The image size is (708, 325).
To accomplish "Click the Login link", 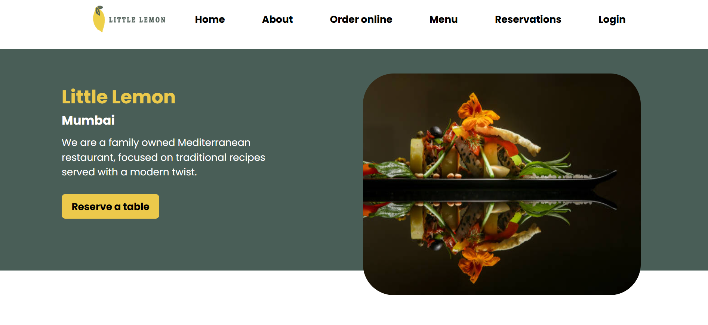I will point(612,19).
